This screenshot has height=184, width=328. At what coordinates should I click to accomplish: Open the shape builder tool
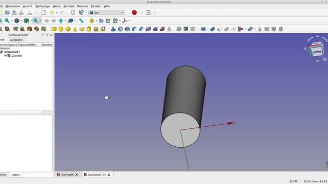tap(102, 29)
